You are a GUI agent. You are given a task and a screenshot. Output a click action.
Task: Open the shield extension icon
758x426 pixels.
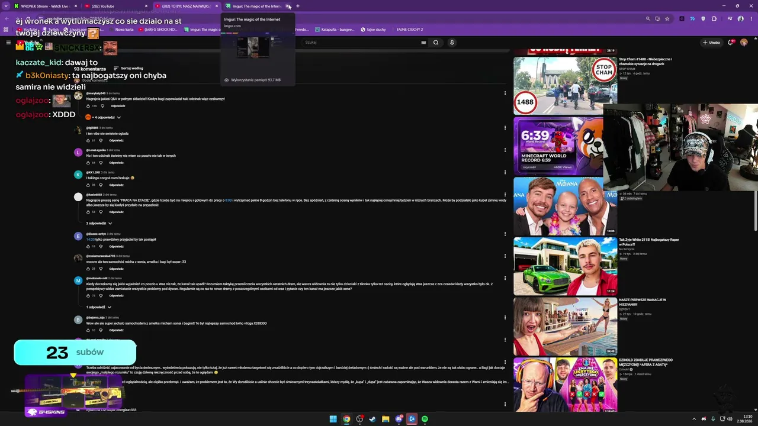click(x=704, y=18)
